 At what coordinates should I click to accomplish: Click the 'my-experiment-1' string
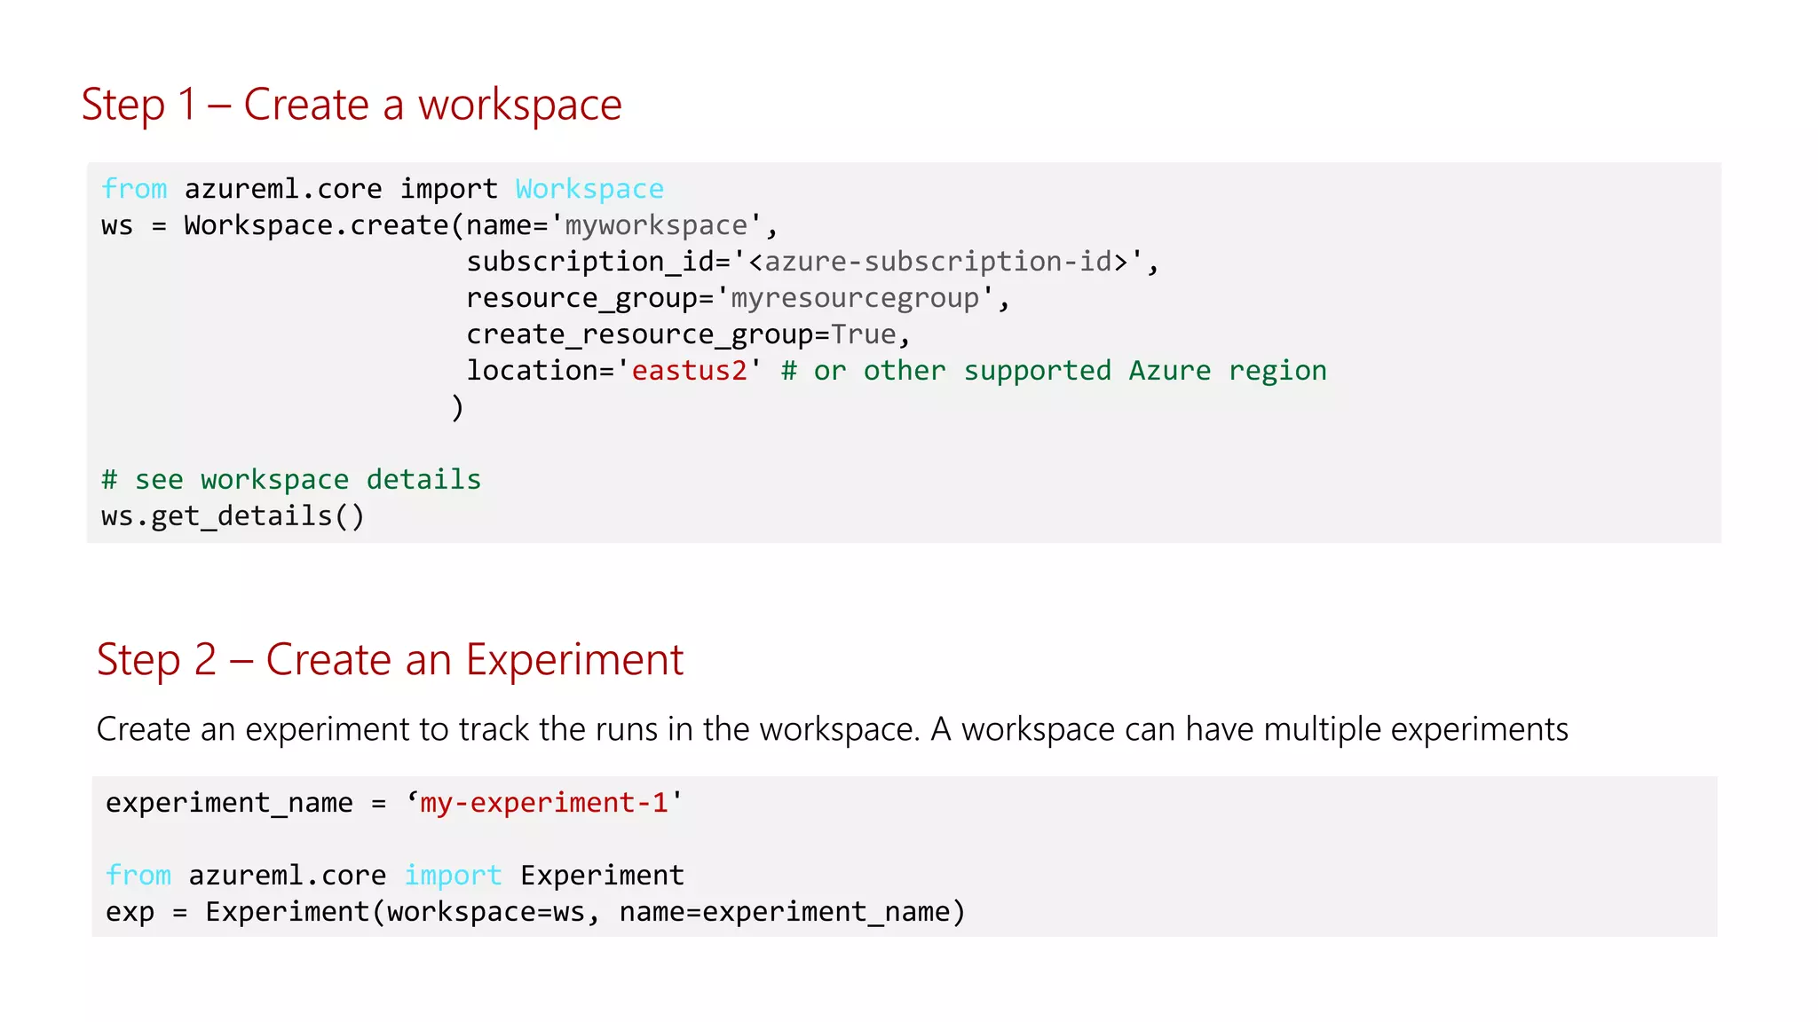[544, 803]
